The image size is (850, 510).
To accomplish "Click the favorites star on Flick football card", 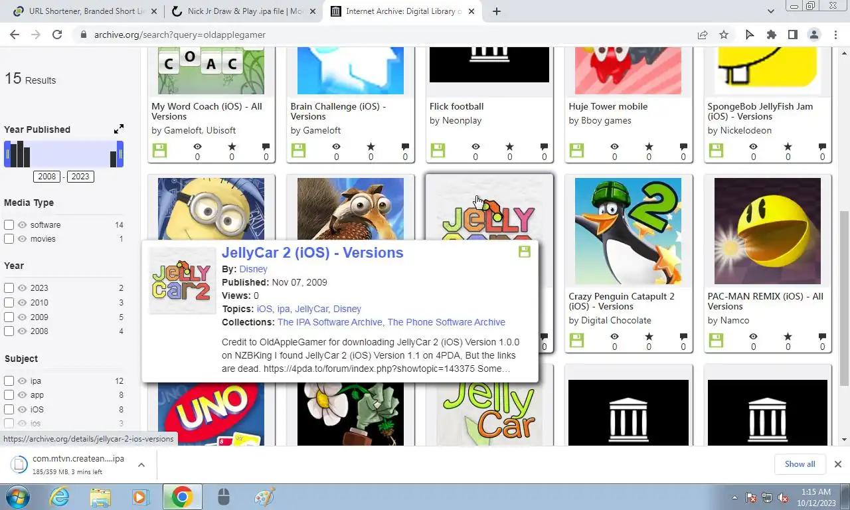I will 509,147.
